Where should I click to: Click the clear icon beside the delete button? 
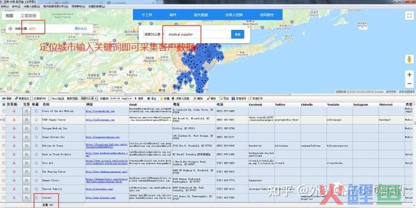(x=208, y=99)
